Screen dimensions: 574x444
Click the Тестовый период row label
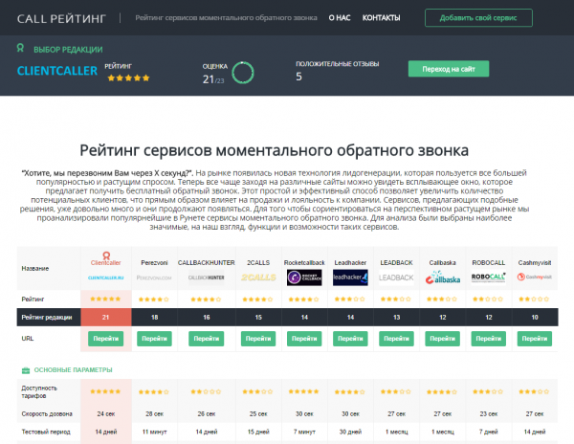tap(46, 432)
